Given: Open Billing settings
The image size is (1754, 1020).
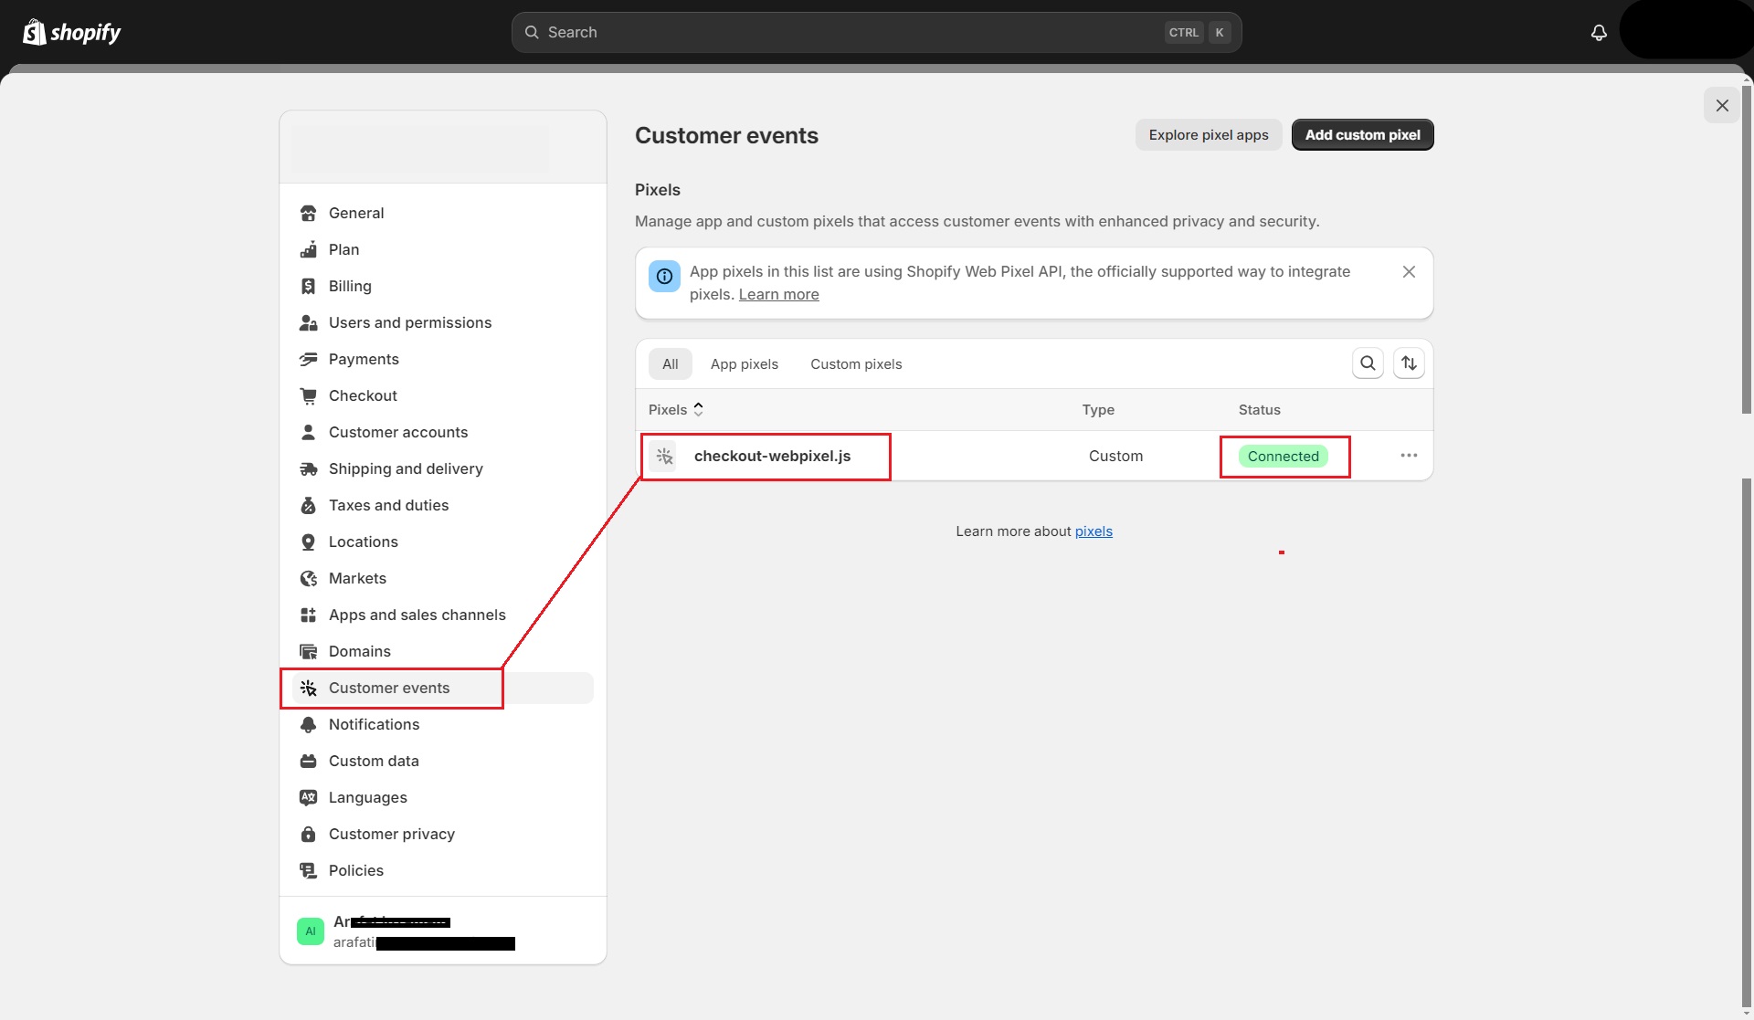Looking at the screenshot, I should (443, 286).
